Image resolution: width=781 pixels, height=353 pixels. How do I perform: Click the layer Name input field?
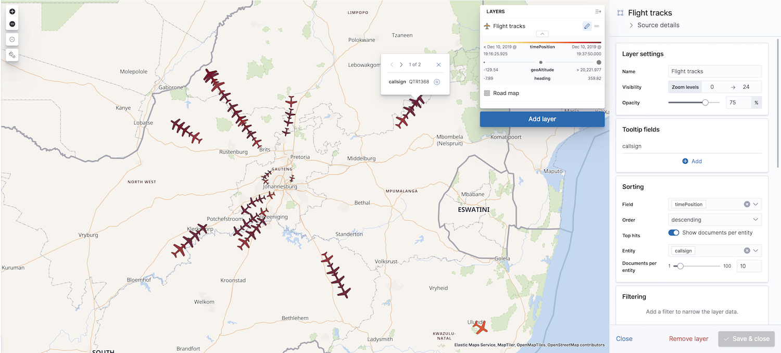click(714, 71)
